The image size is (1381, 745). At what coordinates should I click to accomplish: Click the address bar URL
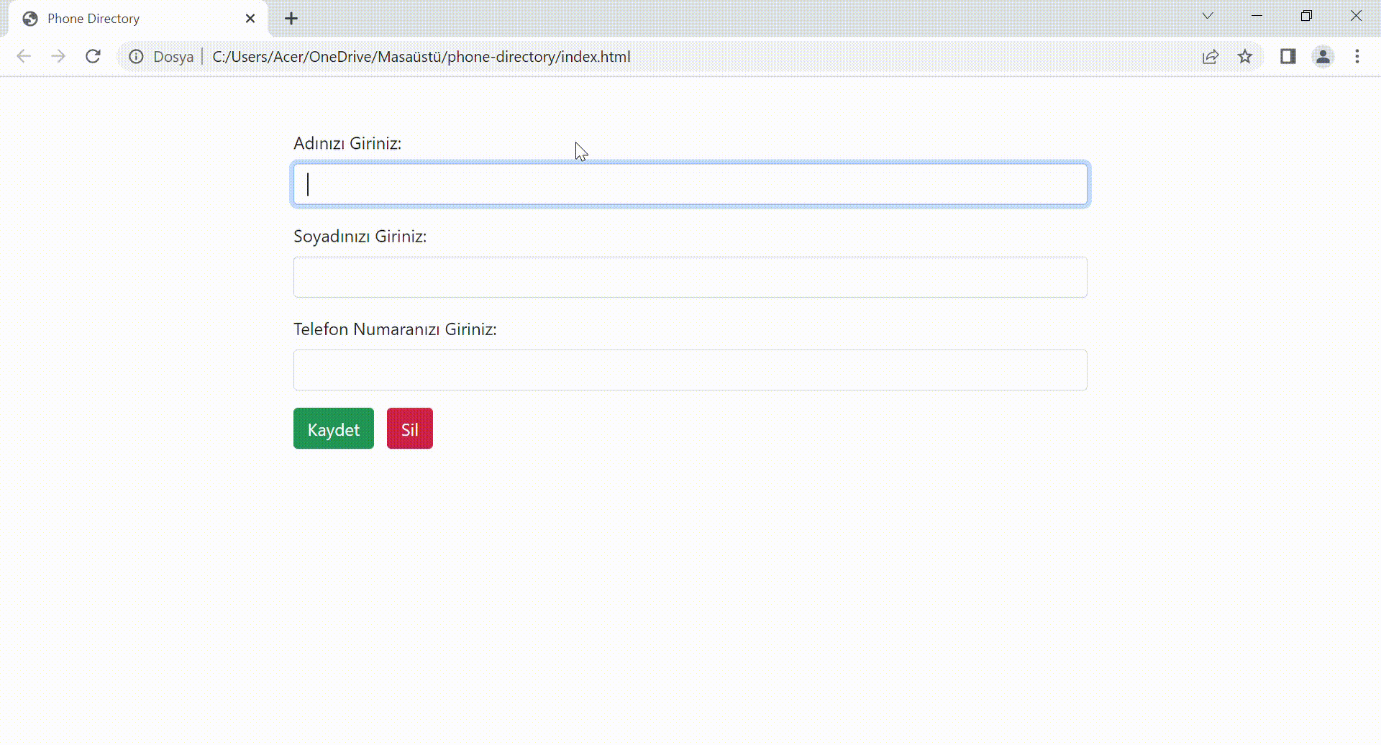click(x=421, y=56)
